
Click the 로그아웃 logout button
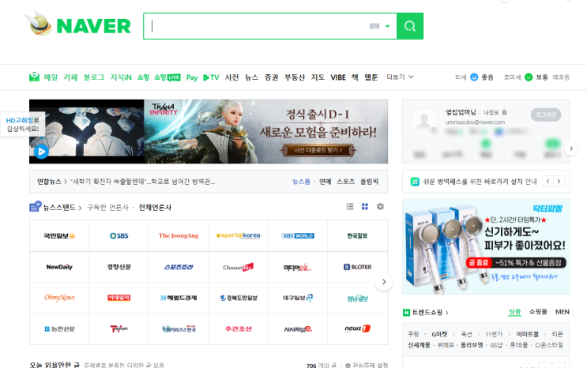click(546, 115)
